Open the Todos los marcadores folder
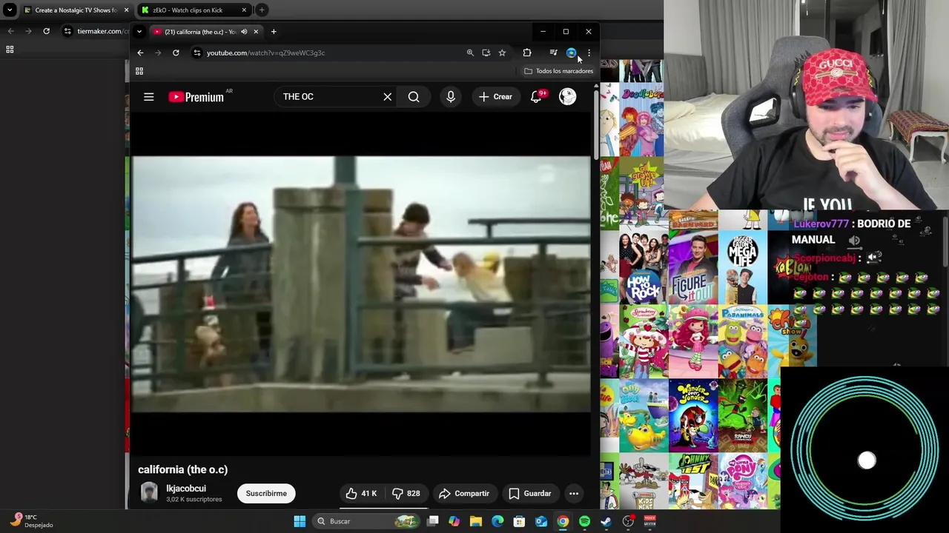Screen dimensions: 949x533 [x=558, y=71]
